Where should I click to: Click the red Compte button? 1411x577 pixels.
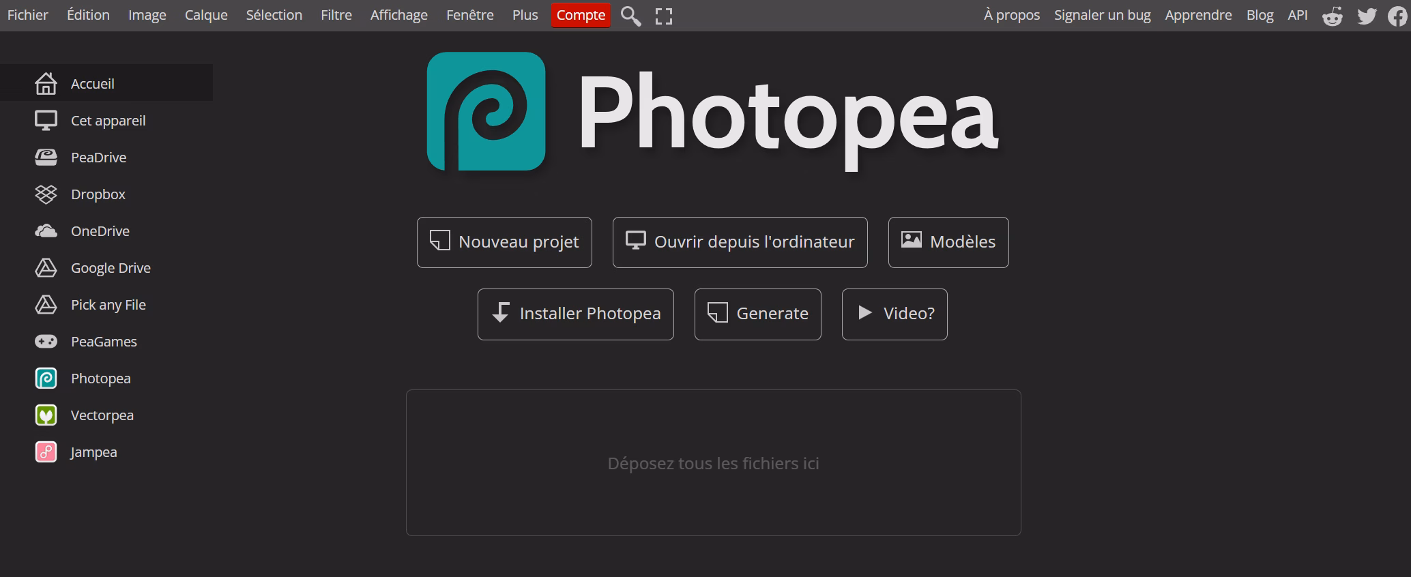click(581, 15)
